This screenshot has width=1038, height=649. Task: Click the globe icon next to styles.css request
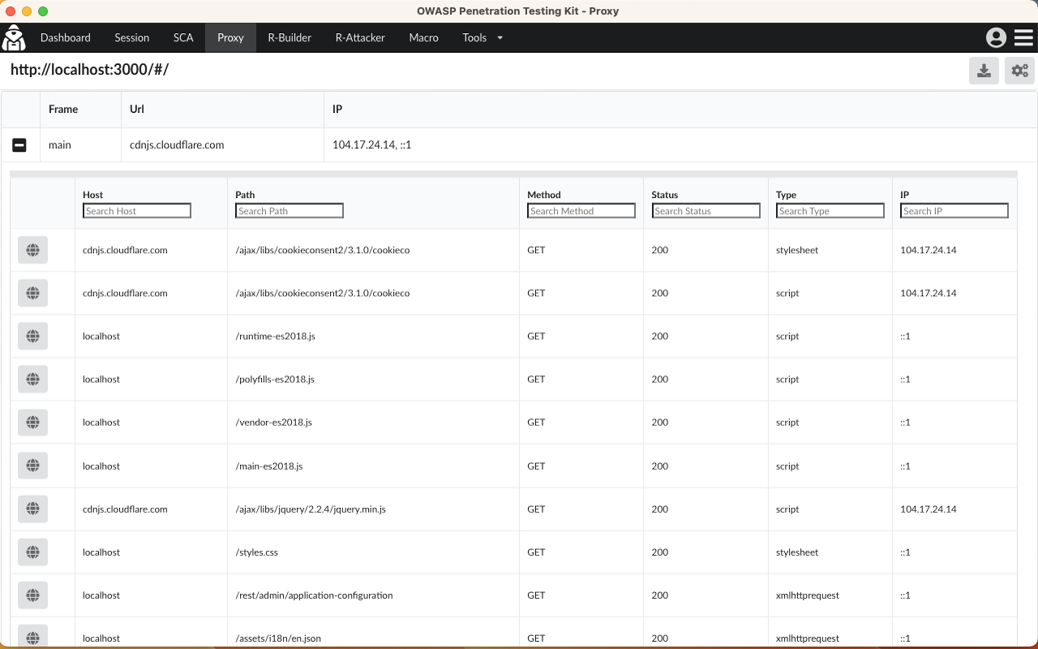32,552
